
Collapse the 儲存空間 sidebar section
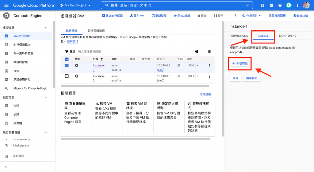[x=45, y=98]
